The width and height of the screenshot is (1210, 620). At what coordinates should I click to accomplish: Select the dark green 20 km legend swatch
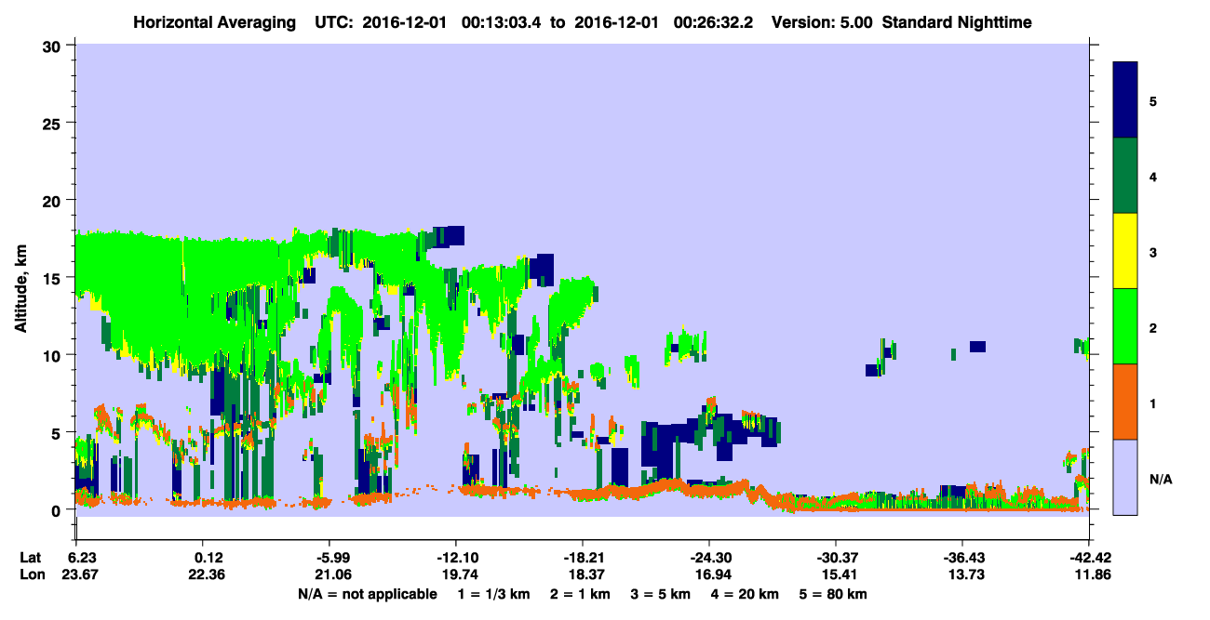click(x=1125, y=176)
